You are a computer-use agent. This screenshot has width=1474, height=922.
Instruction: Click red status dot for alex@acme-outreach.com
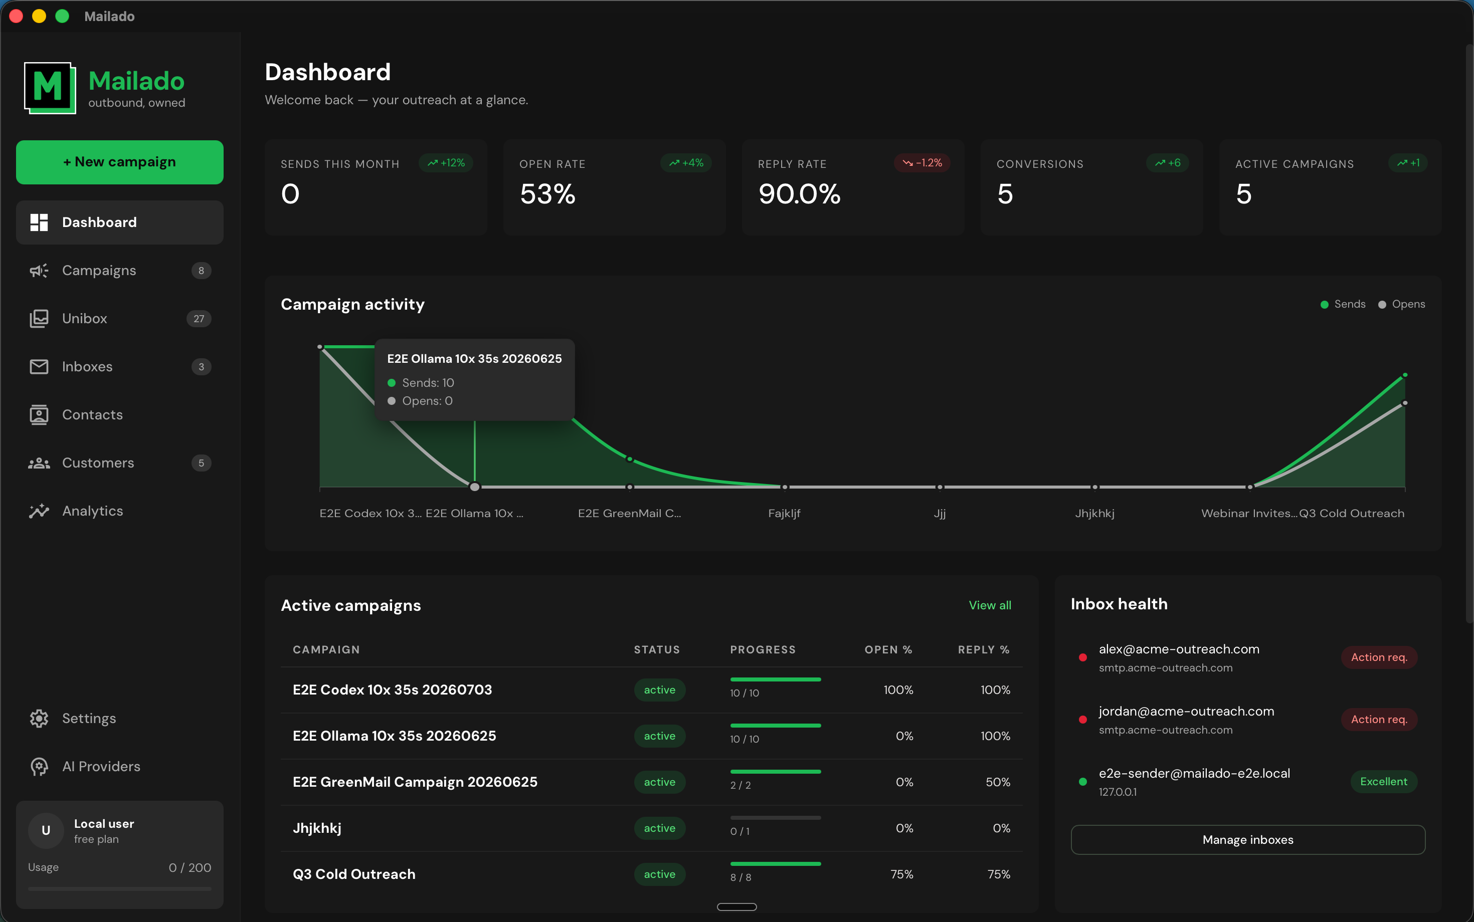(x=1083, y=657)
